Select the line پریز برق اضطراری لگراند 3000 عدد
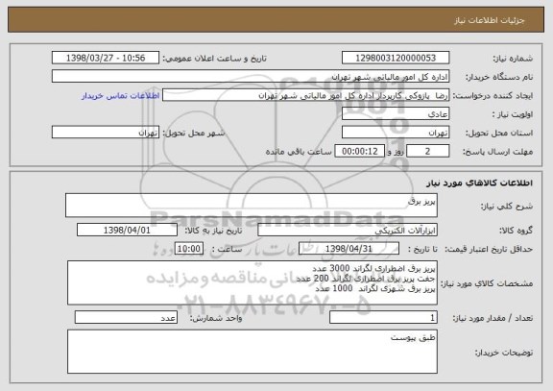Screen dimensions: 553x391 (373, 269)
